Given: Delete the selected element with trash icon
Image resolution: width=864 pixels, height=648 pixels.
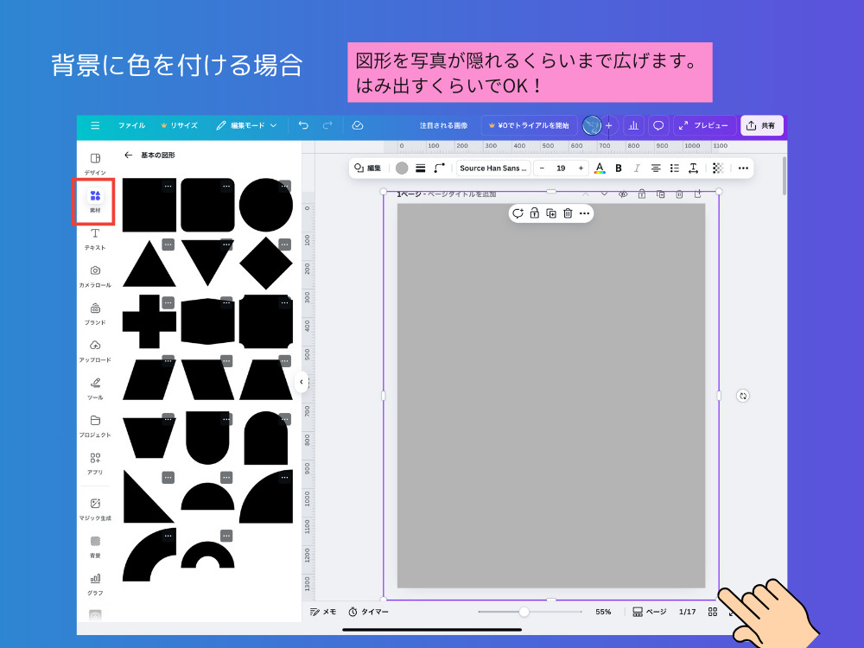Looking at the screenshot, I should pyautogui.click(x=568, y=213).
